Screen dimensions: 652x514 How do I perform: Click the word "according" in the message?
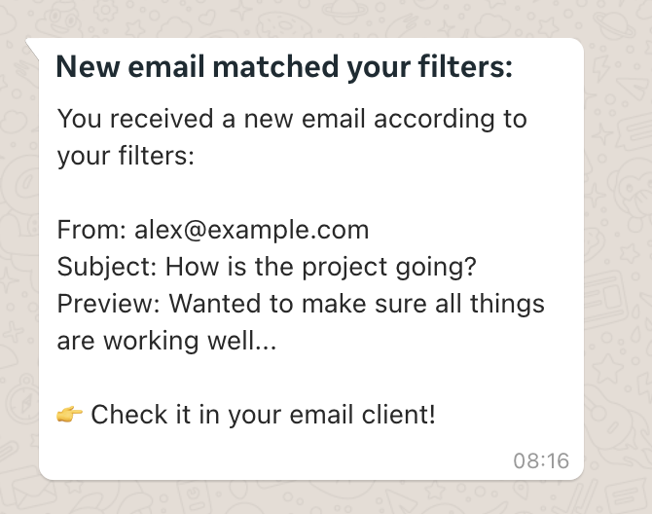click(x=435, y=119)
